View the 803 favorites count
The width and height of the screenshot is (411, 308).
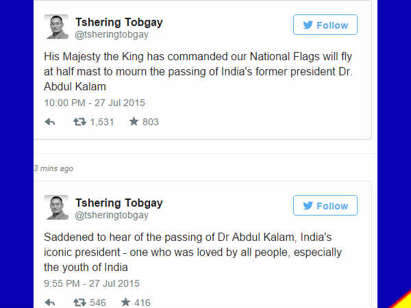click(151, 122)
